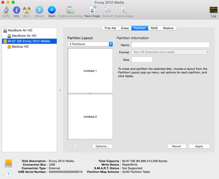Click Disk Description value Envoy 2012 Media
The image size is (219, 179).
click(x=61, y=161)
